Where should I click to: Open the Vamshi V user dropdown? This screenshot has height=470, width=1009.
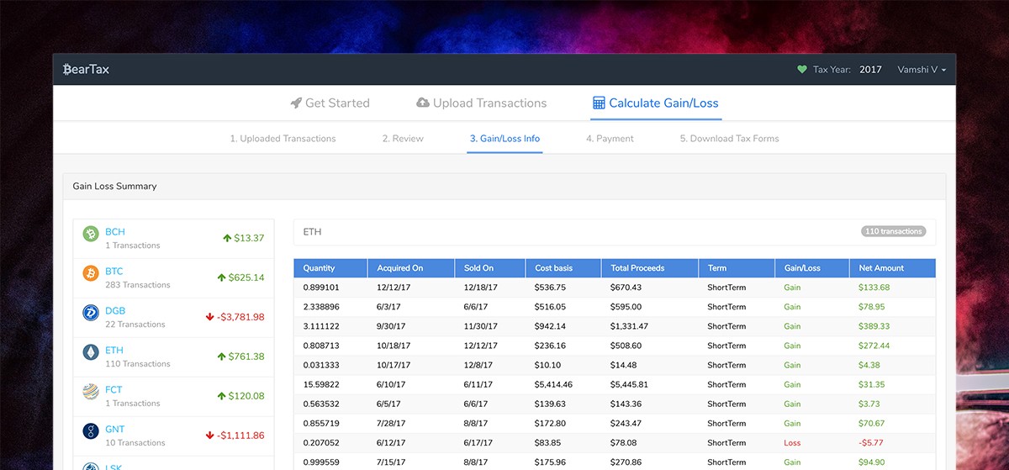click(922, 70)
